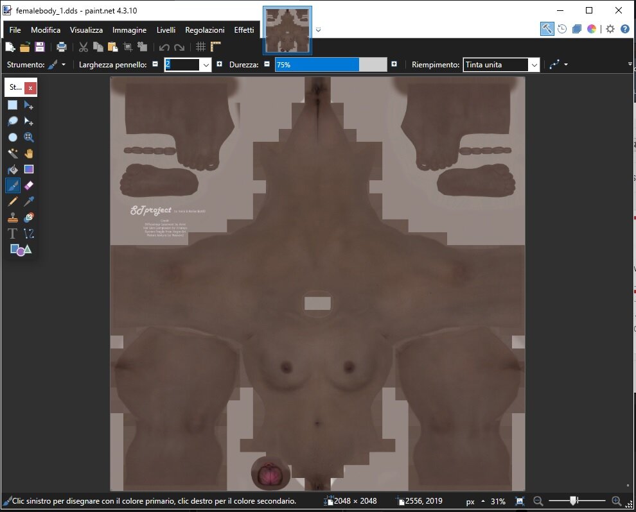Image resolution: width=636 pixels, height=512 pixels.
Task: Open paint.net Settings gear
Action: click(x=610, y=29)
